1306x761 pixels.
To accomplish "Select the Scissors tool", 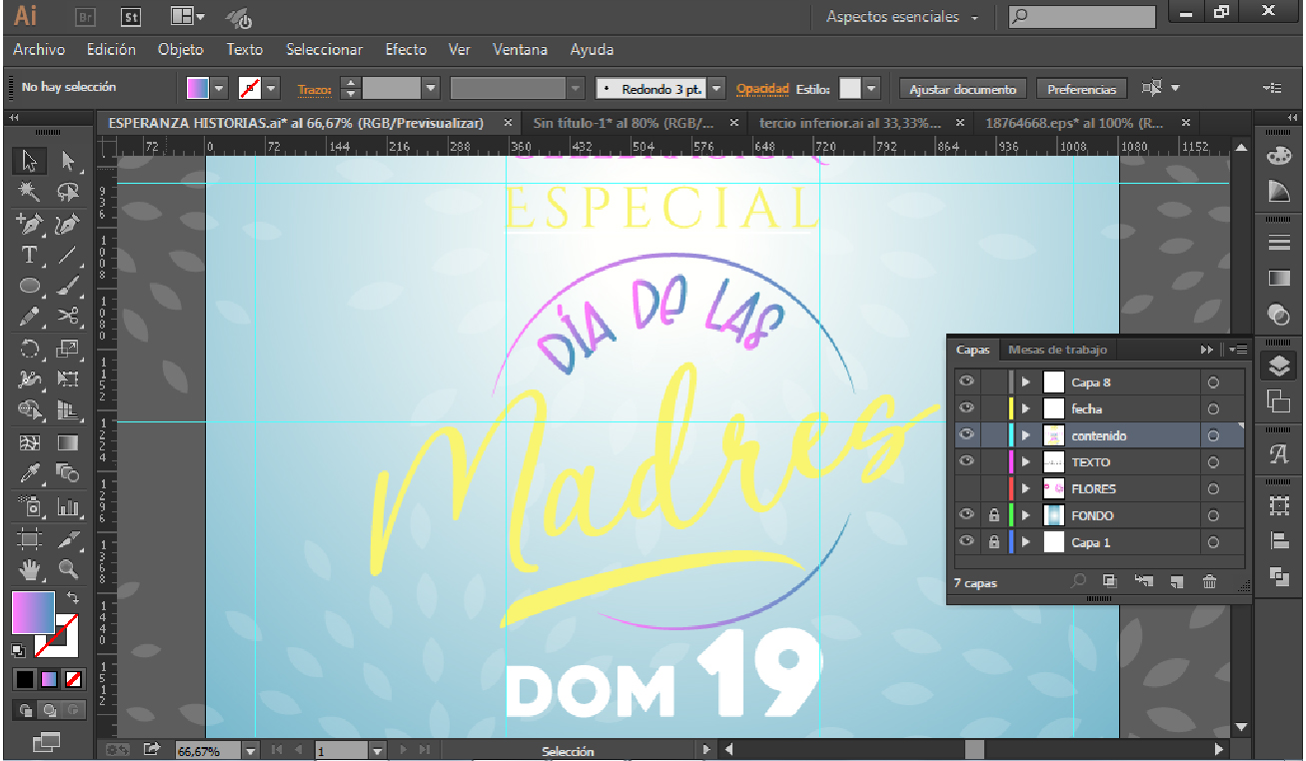I will click(x=68, y=318).
